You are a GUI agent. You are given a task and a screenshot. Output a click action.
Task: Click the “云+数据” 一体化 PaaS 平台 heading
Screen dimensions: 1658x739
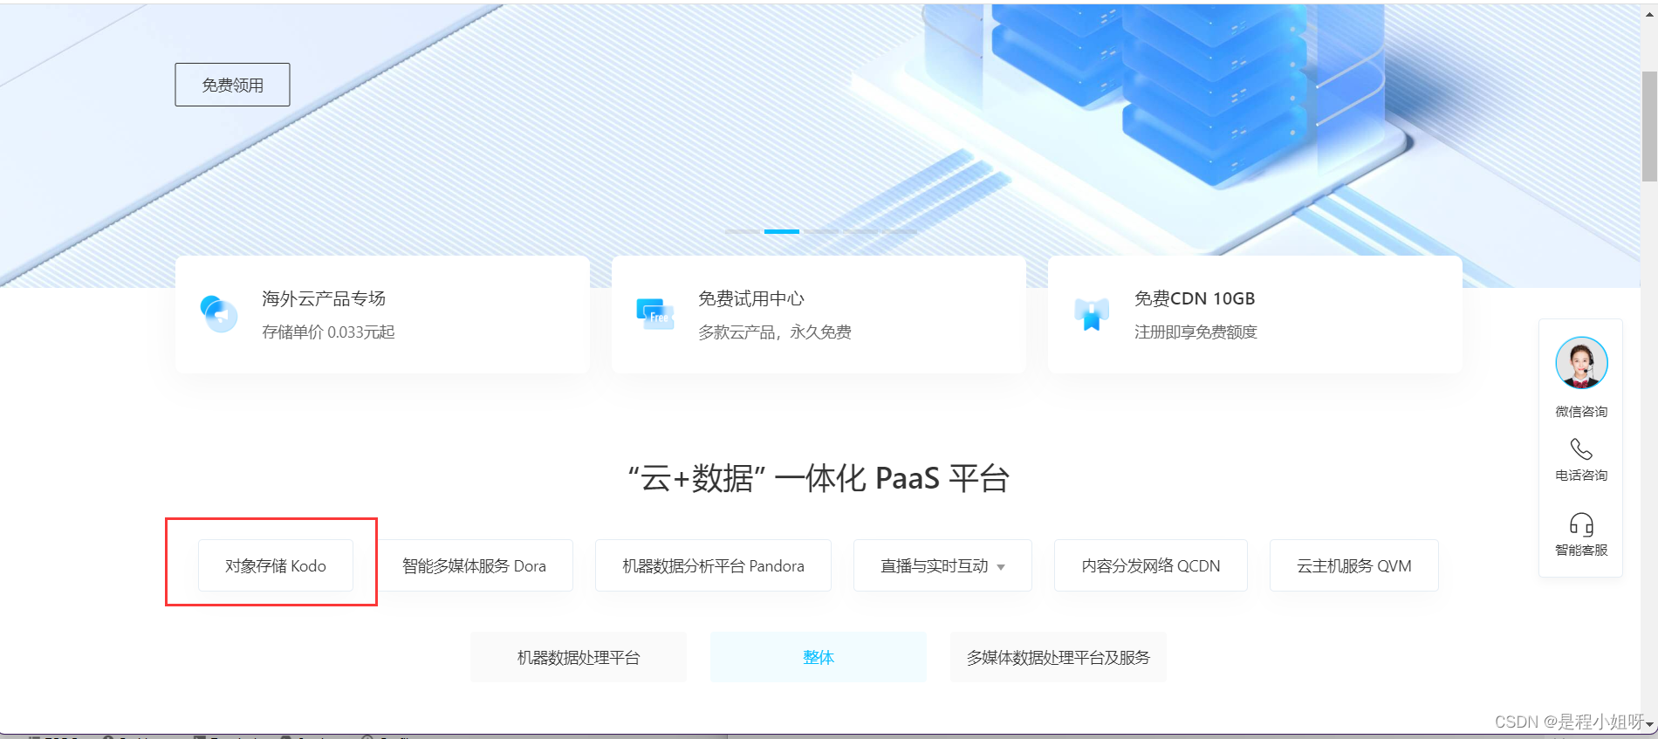click(x=819, y=478)
